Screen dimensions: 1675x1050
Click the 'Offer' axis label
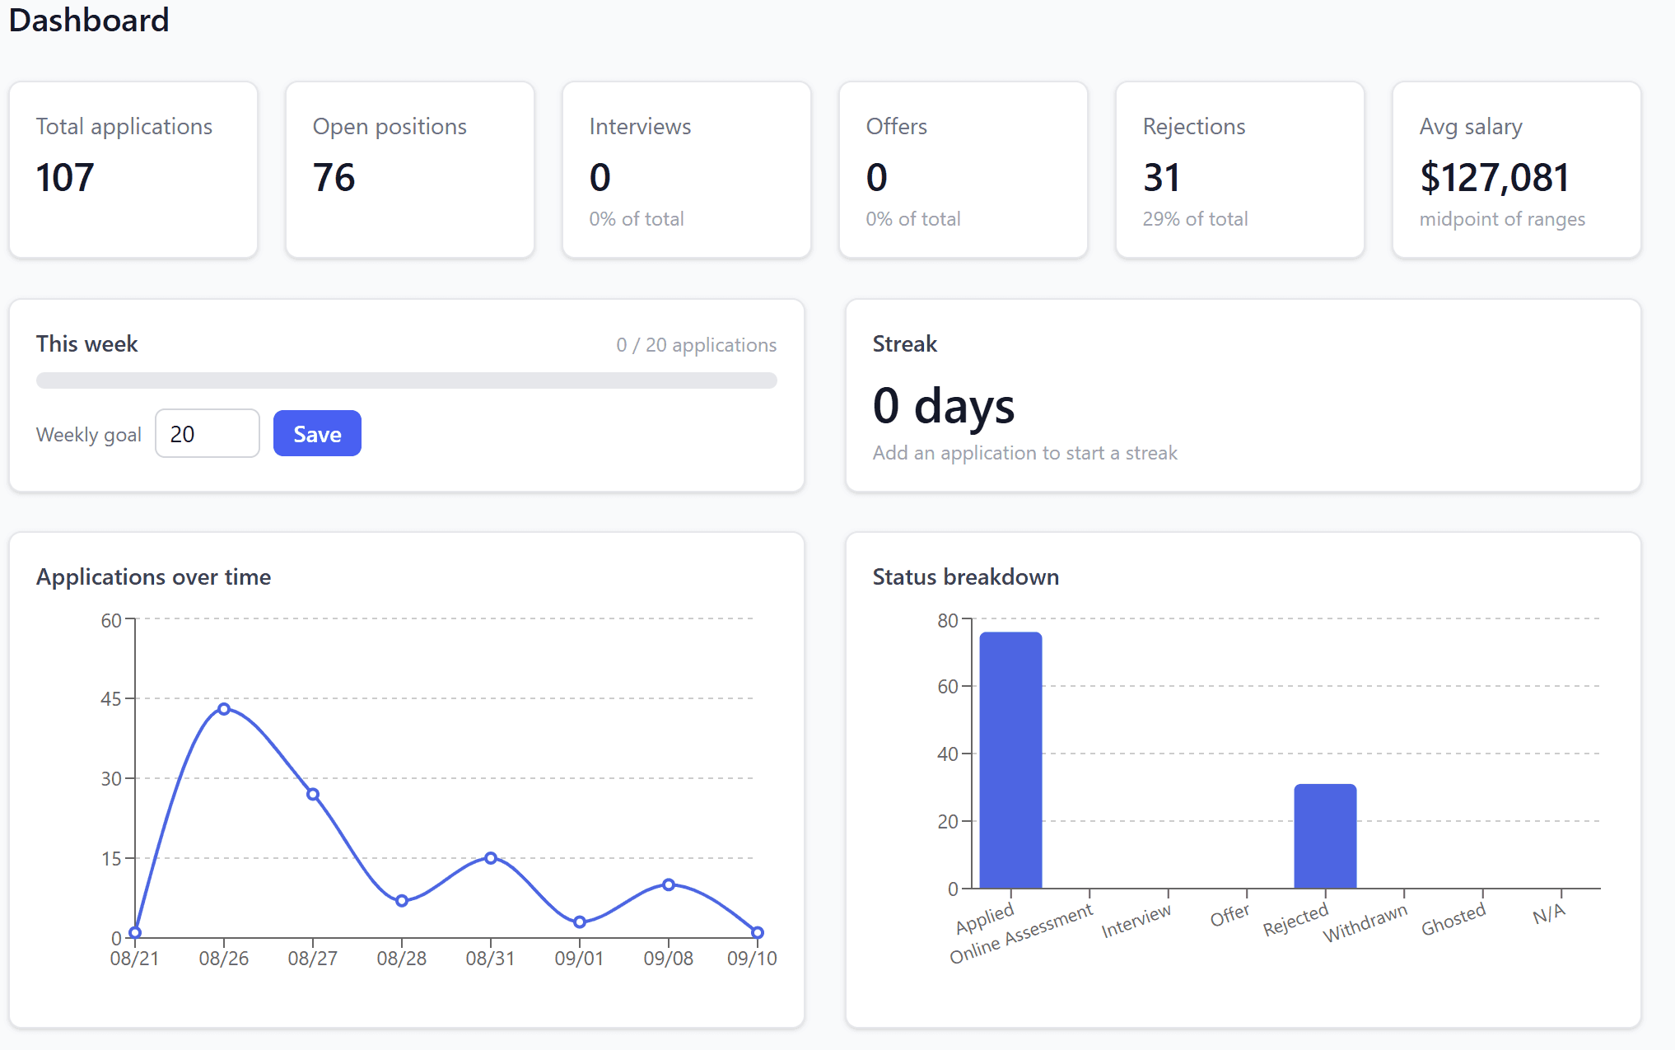(1229, 915)
